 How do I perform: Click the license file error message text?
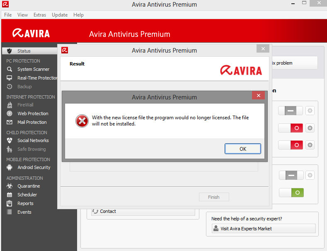(170, 121)
